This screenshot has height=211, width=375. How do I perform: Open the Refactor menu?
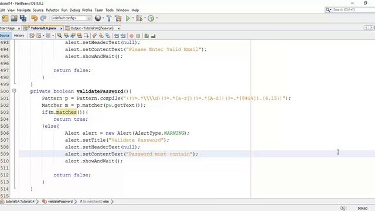[x=52, y=10]
